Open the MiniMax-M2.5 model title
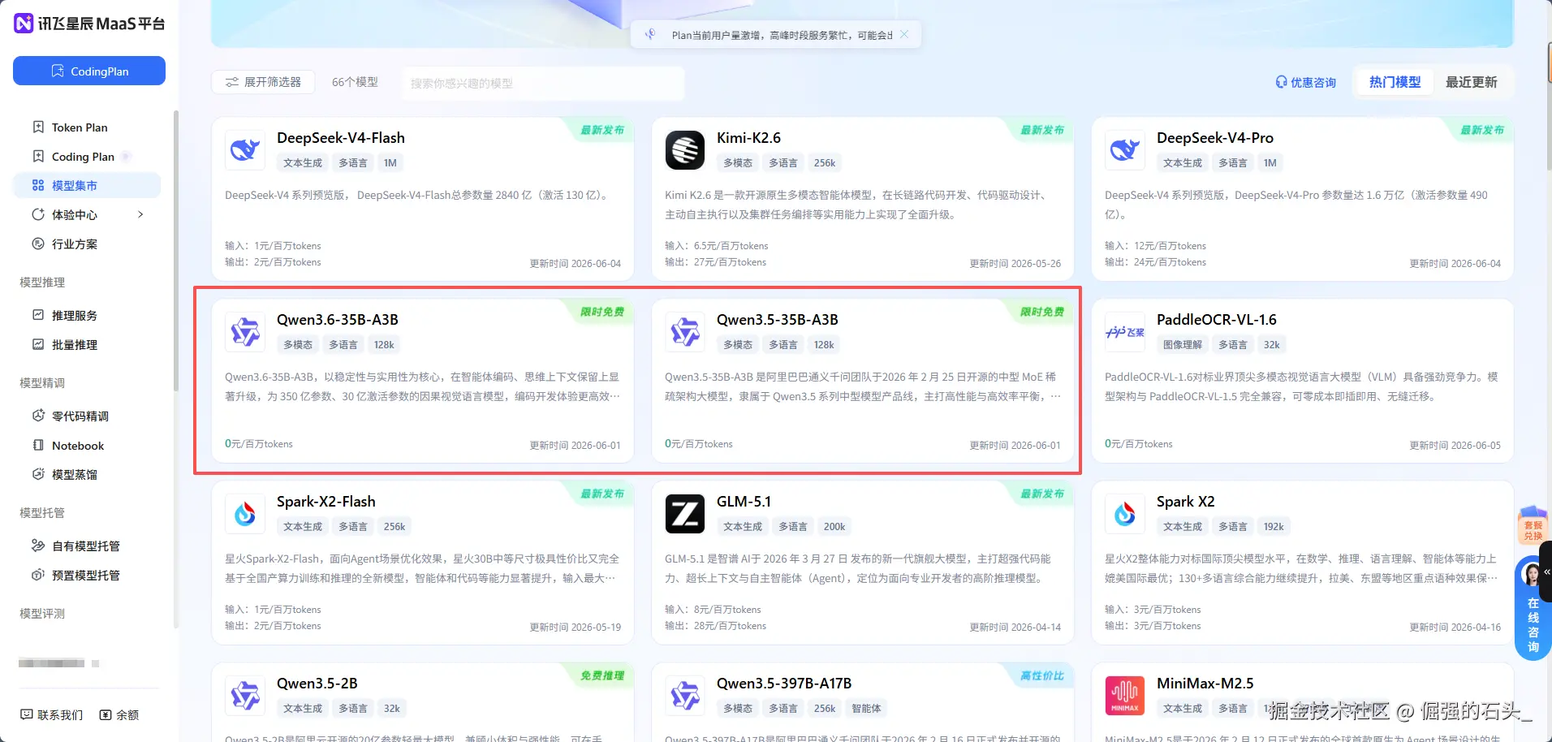 coord(1205,684)
